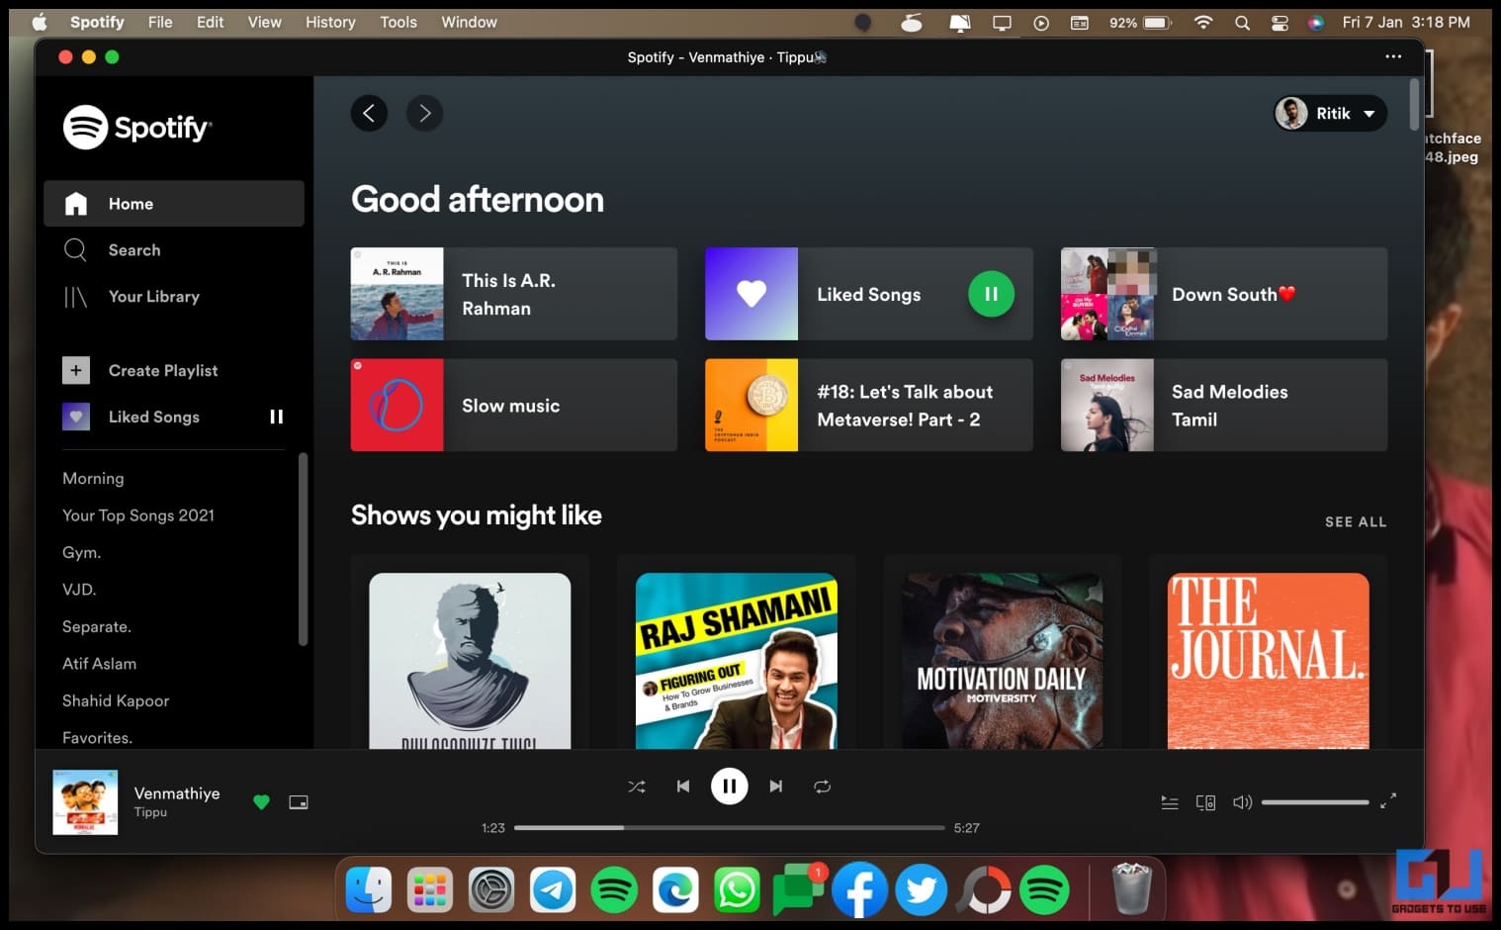Pause the current song in player bar
1501x930 pixels.
[x=729, y=787]
